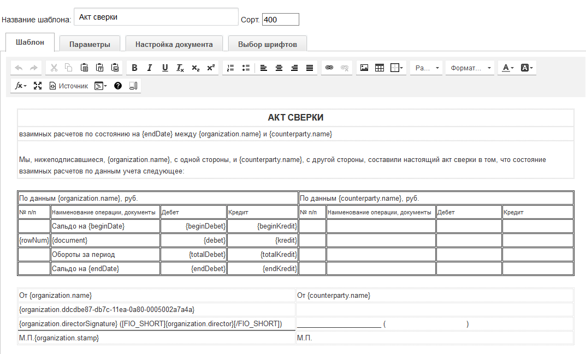
Task: Insert an image
Action: pos(364,68)
